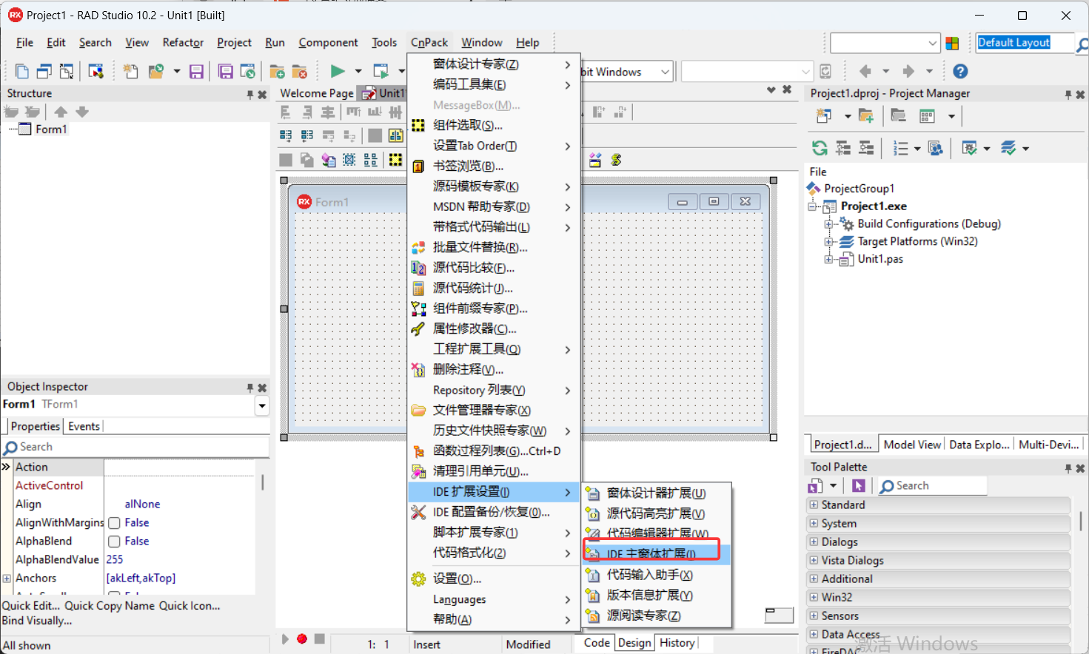Expand the Build Configurations (Debug) node
The width and height of the screenshot is (1089, 654).
[x=828, y=224]
